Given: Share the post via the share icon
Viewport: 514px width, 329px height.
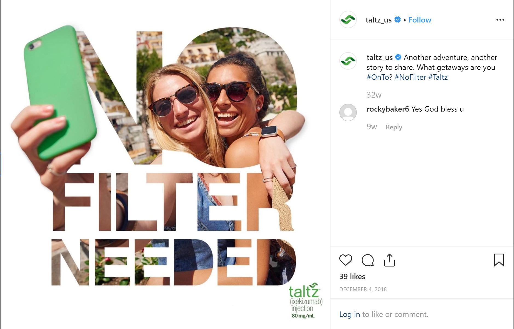Looking at the screenshot, I should coord(389,260).
